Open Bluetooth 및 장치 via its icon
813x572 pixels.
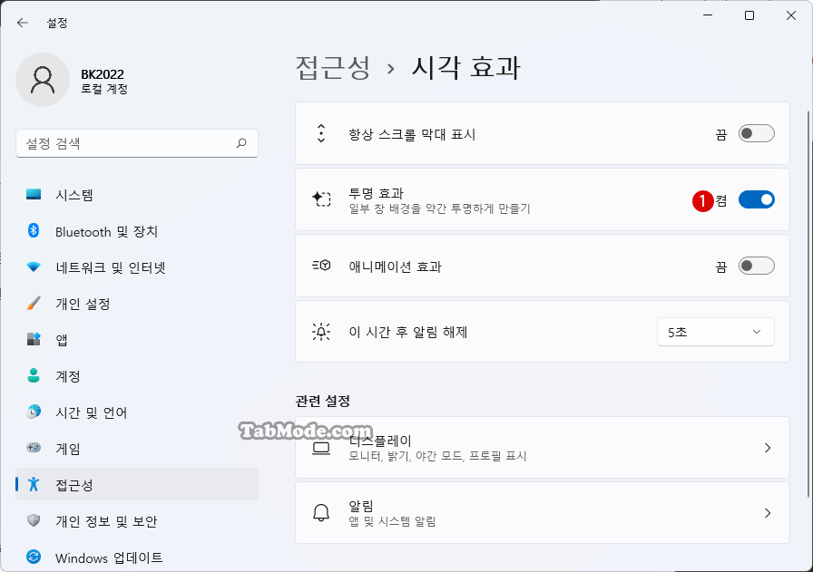coord(34,230)
